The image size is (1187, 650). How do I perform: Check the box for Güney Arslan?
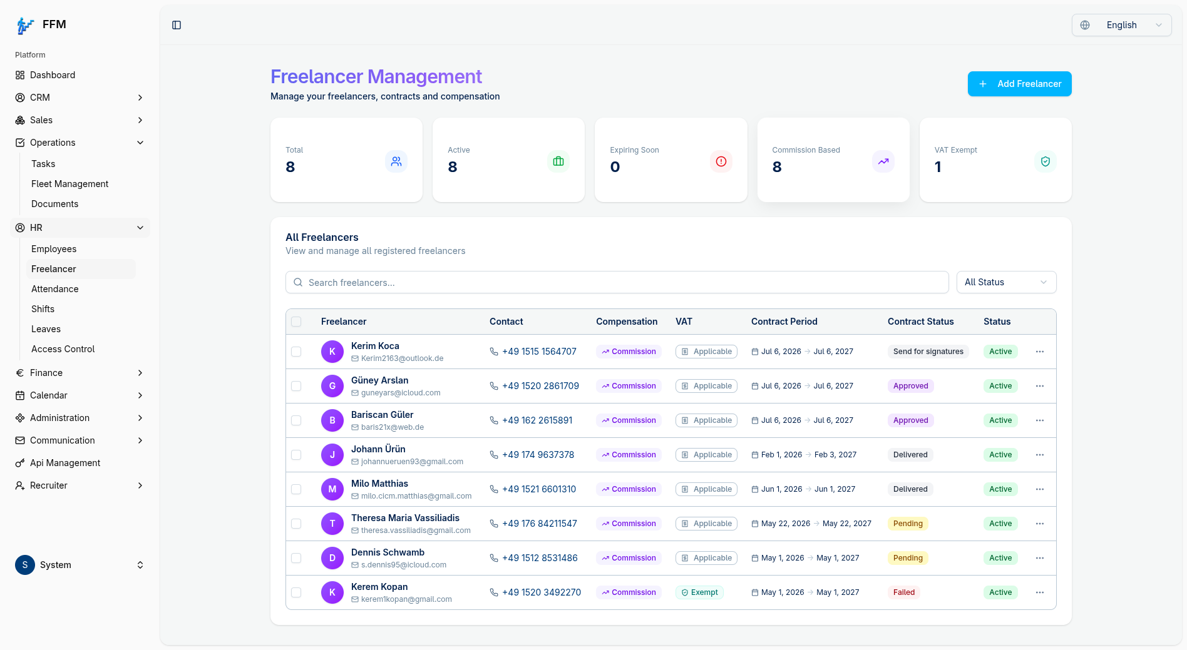point(296,386)
